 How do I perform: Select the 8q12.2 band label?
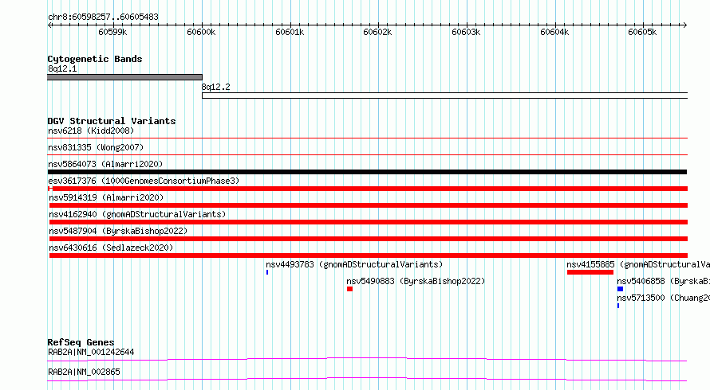point(215,87)
